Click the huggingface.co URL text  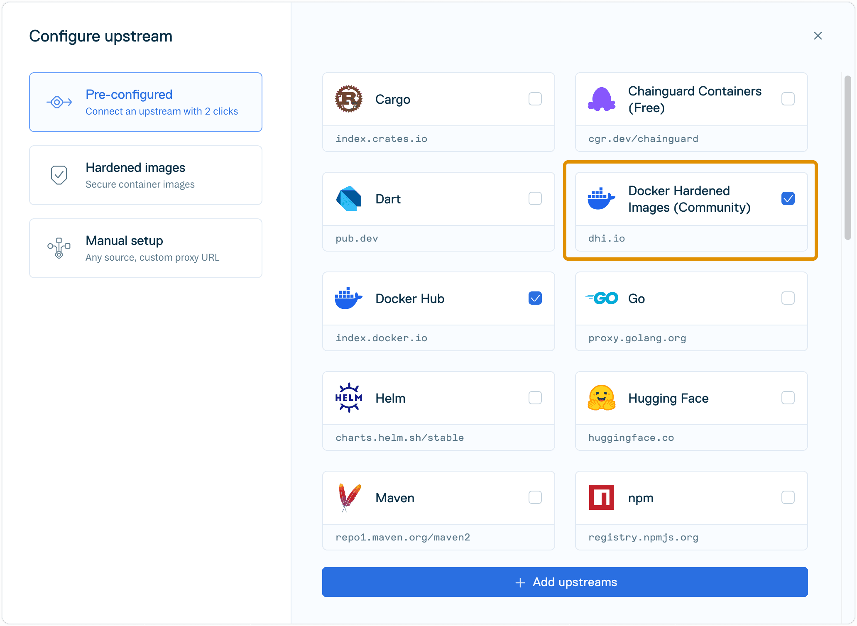631,438
